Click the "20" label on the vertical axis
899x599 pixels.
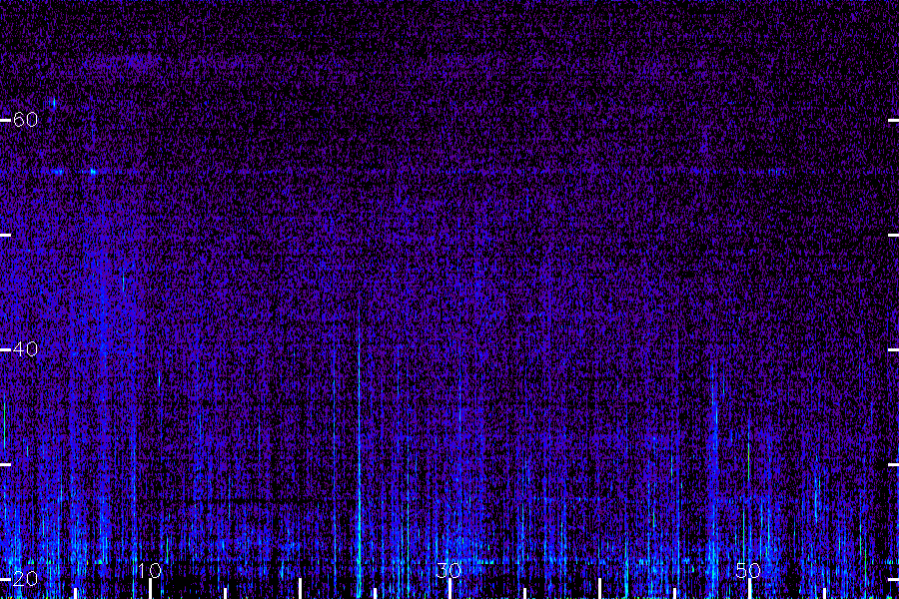[25, 579]
